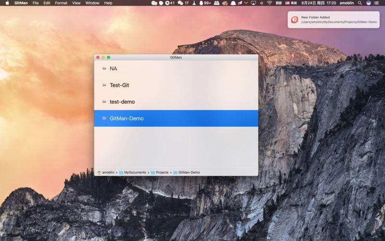The image size is (385, 241).
Task: Click the cloud icon in menu bar
Action: 233,3
